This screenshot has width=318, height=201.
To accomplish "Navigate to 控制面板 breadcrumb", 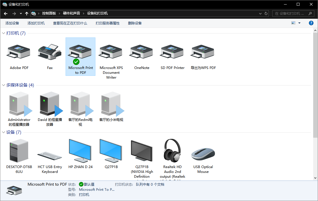I will click(x=49, y=13).
